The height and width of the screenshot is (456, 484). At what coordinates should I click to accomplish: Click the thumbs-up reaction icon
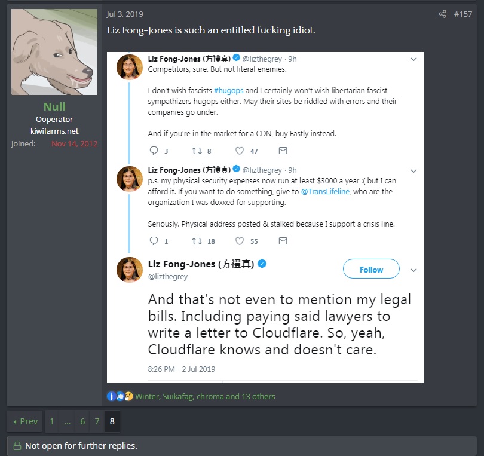tap(120, 396)
